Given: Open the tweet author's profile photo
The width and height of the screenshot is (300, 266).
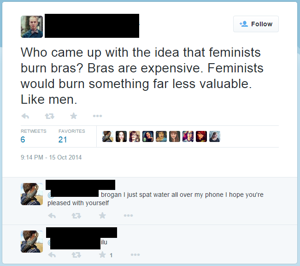Looking at the screenshot, I should [32, 27].
